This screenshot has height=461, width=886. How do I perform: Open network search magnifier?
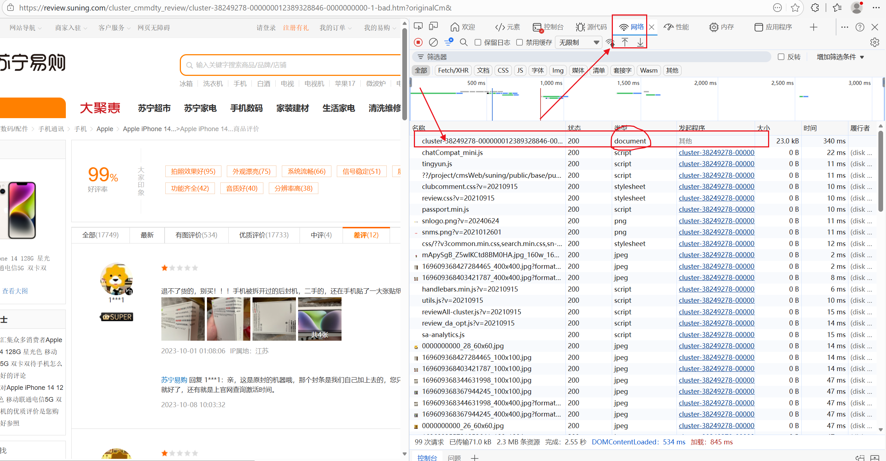463,42
